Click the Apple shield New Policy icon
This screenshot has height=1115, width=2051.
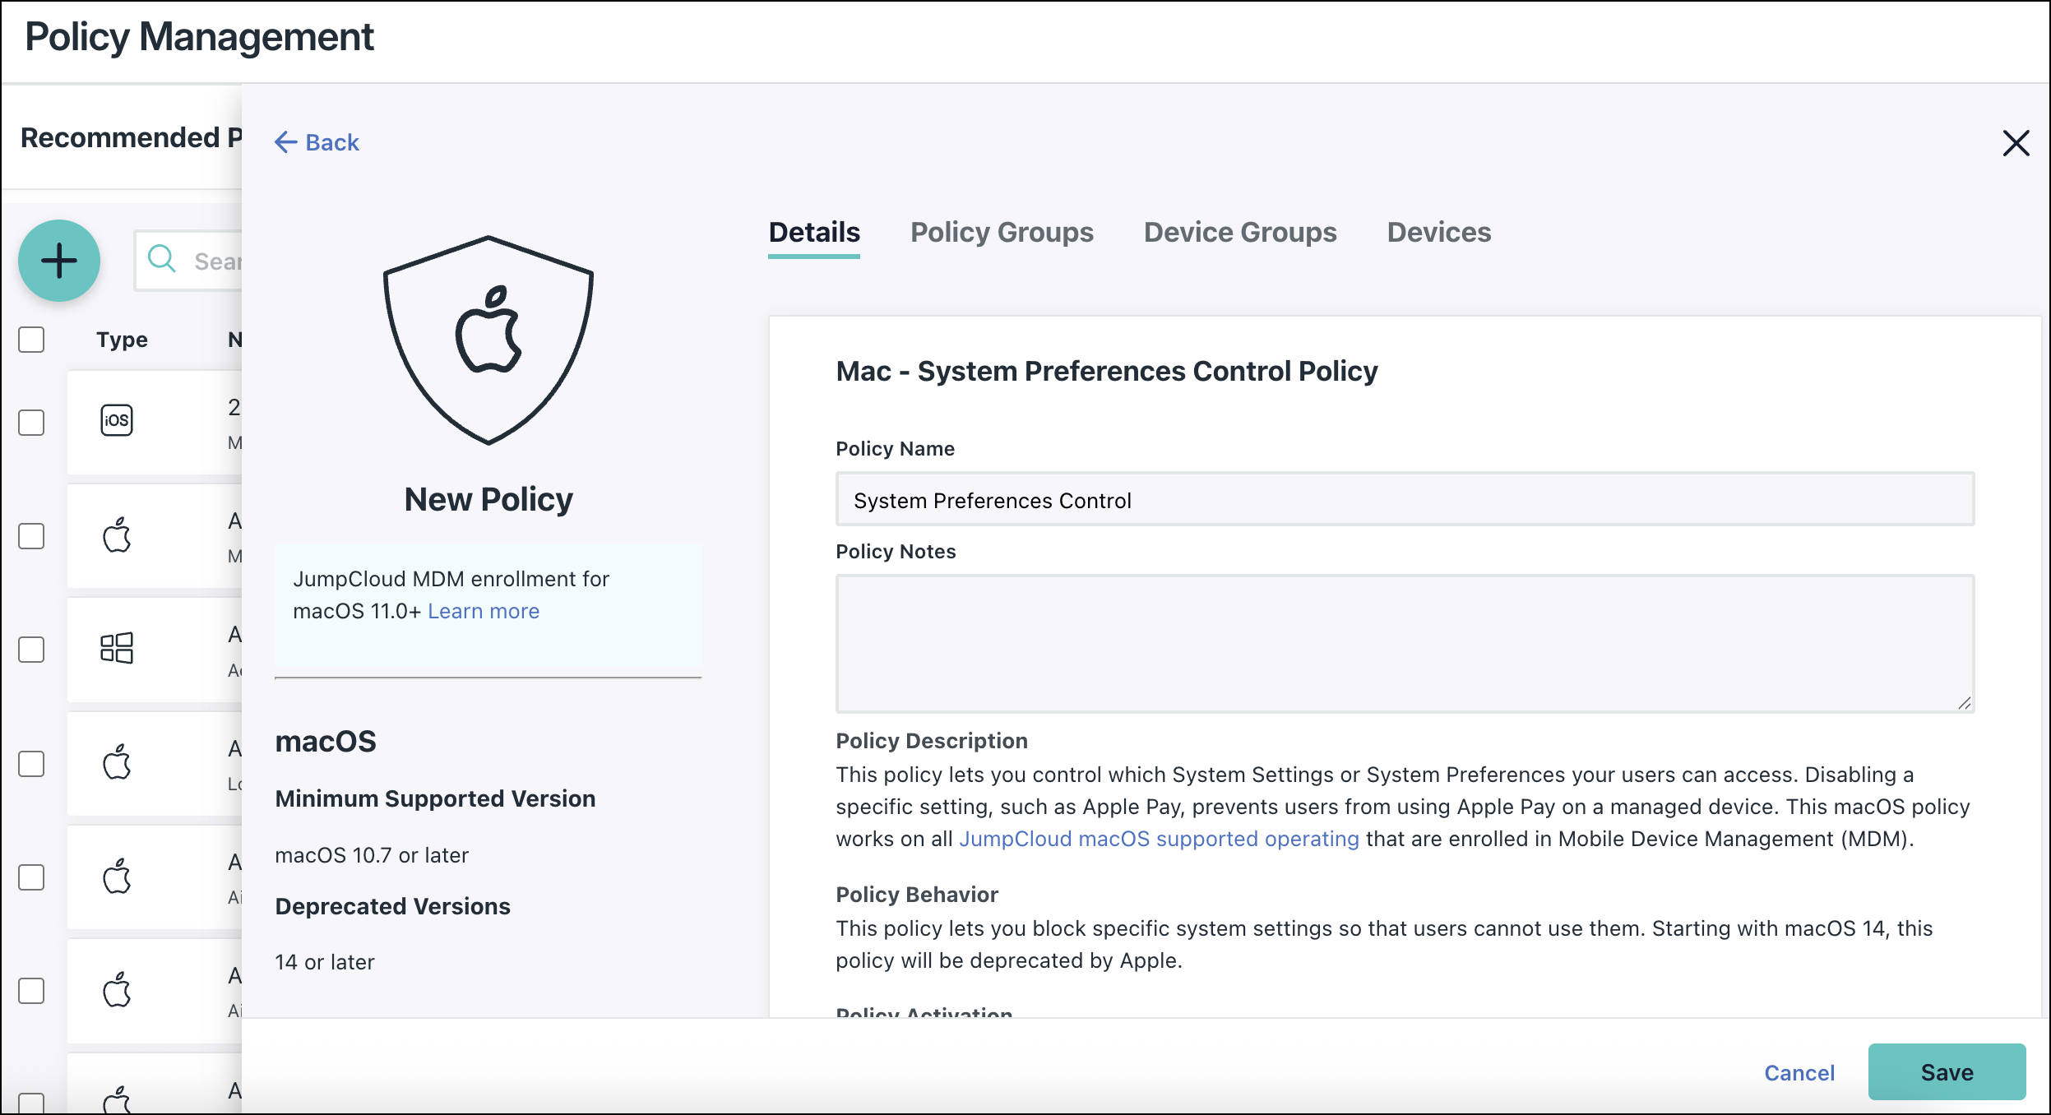tap(488, 339)
